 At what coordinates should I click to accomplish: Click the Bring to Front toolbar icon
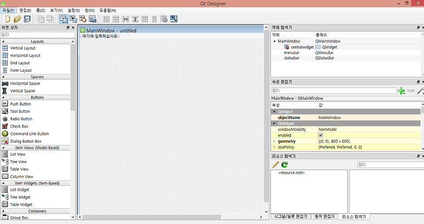[50, 19]
